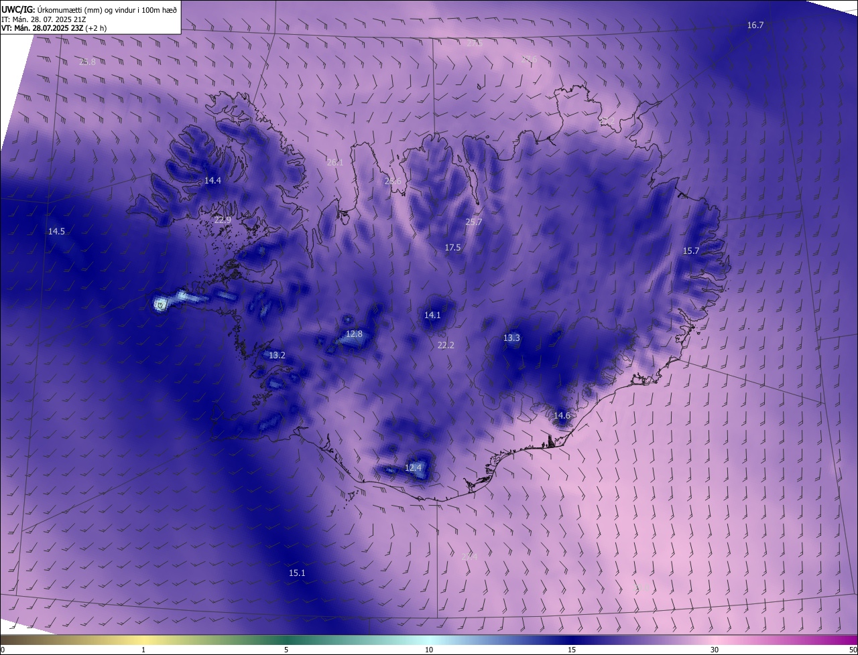Screen dimensions: 858x655
Task: Click the 10 tick on the color scale
Action: (429, 650)
